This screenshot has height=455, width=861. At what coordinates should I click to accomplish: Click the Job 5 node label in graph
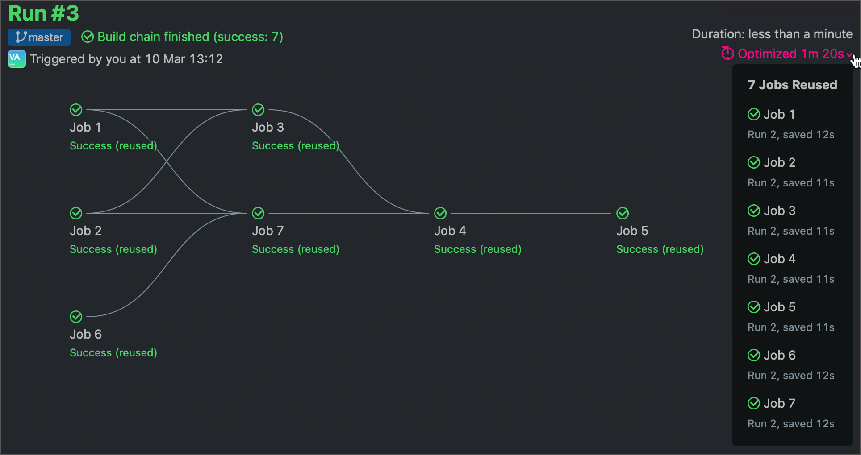point(632,231)
